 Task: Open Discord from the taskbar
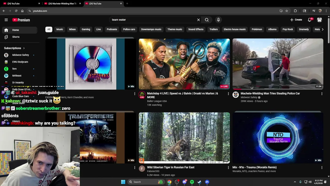tap(184, 182)
